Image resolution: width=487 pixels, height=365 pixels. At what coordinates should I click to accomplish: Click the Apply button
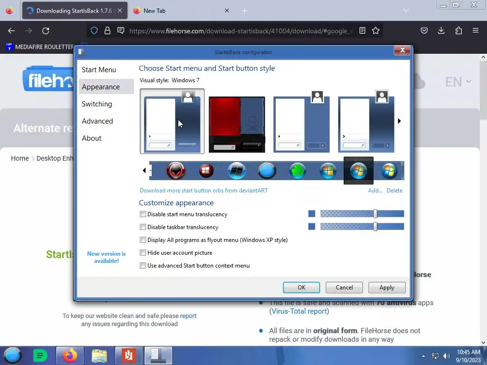tap(387, 288)
